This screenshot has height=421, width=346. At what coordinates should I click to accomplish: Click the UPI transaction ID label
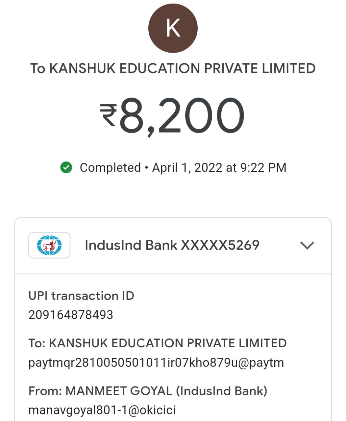click(81, 296)
